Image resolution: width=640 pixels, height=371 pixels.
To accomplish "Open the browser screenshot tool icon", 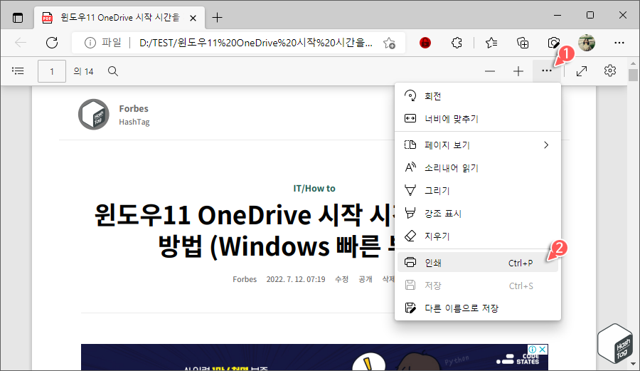I will click(x=553, y=43).
